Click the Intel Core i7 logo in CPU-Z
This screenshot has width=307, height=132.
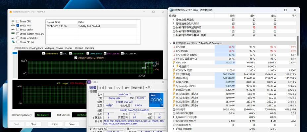[x=156, y=100]
